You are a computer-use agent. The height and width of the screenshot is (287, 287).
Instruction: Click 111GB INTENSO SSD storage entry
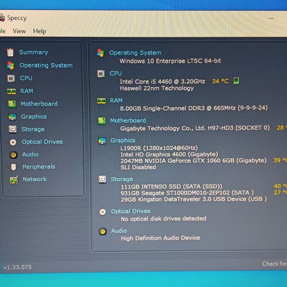[172, 187]
